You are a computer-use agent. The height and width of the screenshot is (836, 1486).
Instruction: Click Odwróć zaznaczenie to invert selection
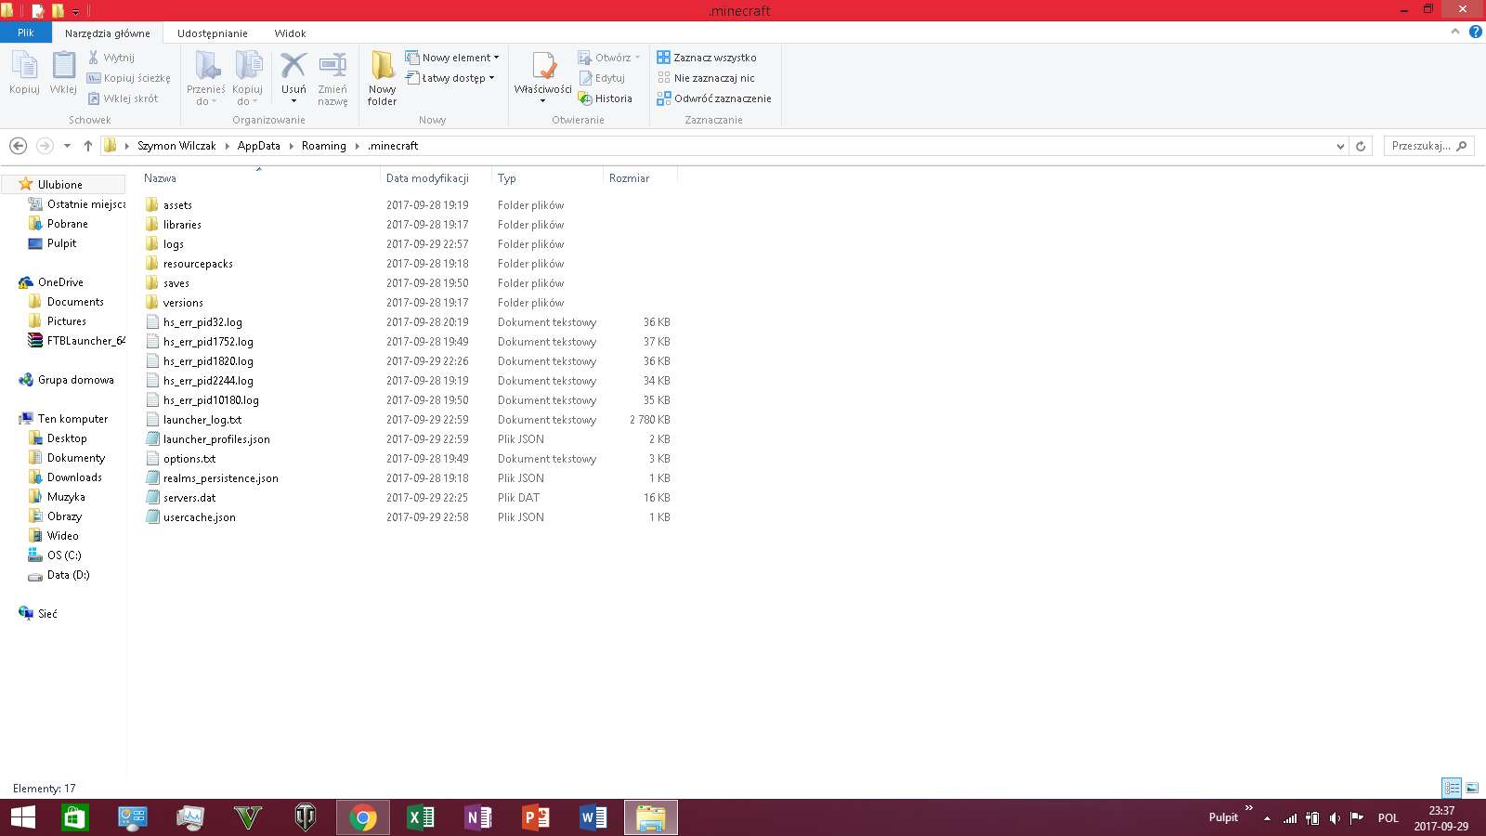(x=714, y=98)
